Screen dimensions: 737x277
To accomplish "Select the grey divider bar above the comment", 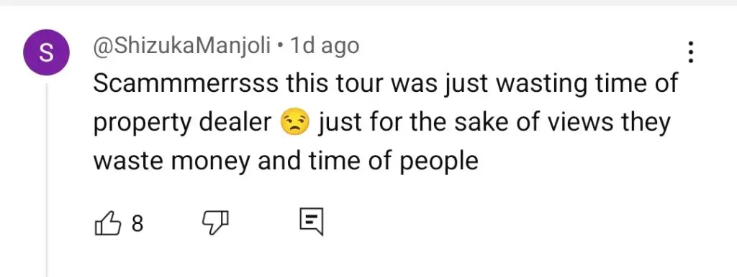I will (368, 3).
